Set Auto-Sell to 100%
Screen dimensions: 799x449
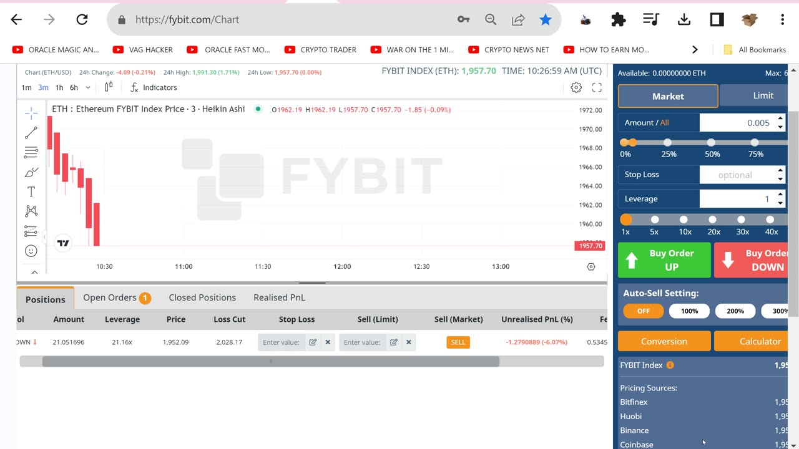(x=689, y=311)
